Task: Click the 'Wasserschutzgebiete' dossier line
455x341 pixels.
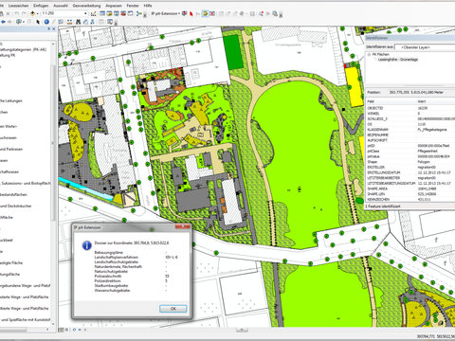Action: click(x=131, y=290)
